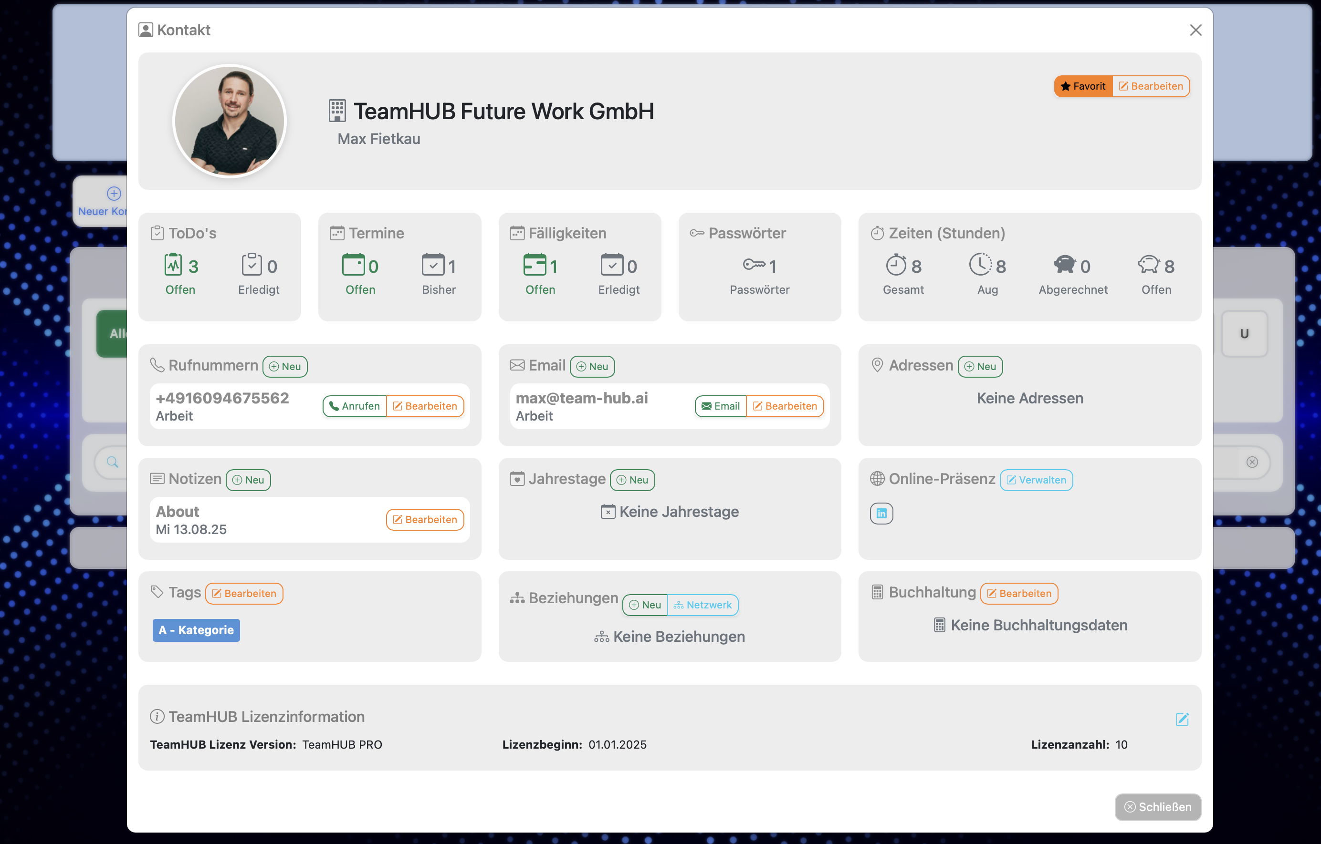Click the About note title
This screenshot has height=844, width=1321.
coord(177,512)
